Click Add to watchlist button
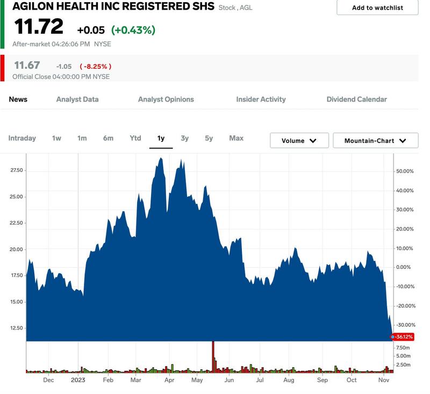 click(x=377, y=8)
